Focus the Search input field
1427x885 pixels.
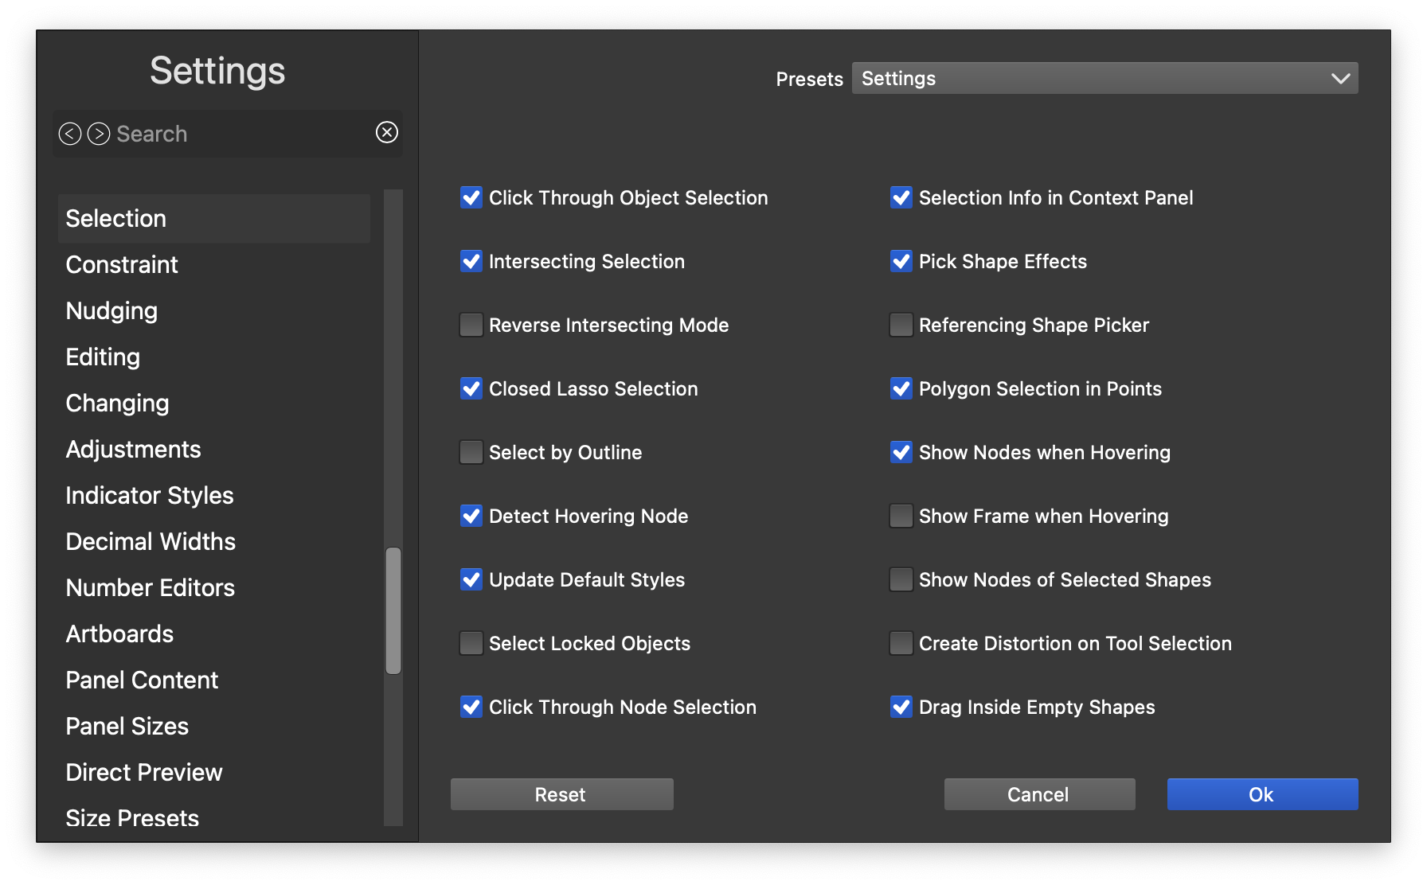coord(239,134)
